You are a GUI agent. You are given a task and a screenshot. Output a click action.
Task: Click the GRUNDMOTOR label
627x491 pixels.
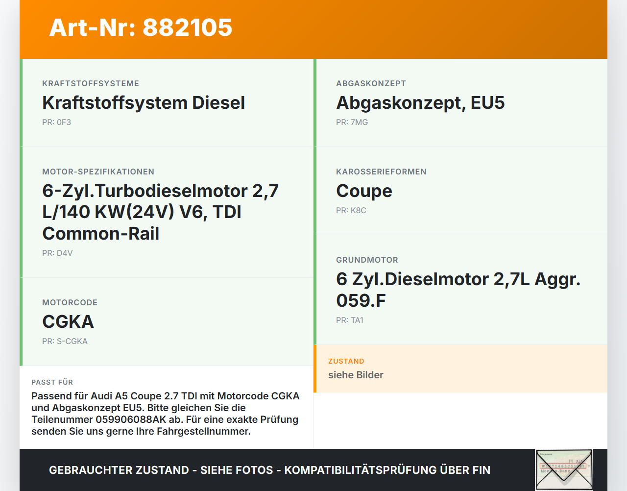(x=367, y=260)
